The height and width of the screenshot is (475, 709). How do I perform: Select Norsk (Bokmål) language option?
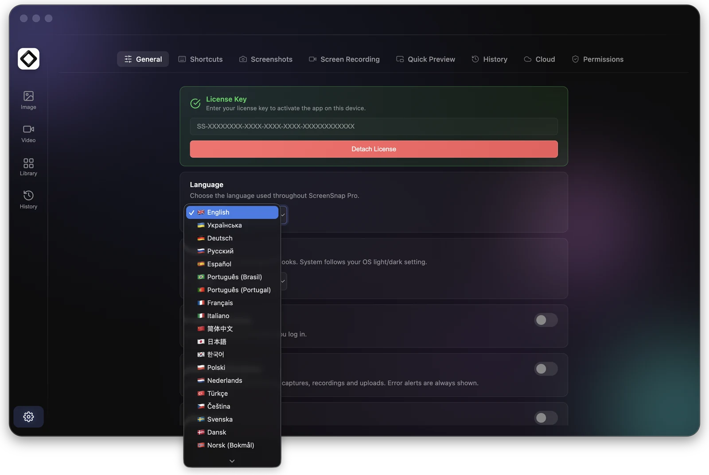point(232,445)
